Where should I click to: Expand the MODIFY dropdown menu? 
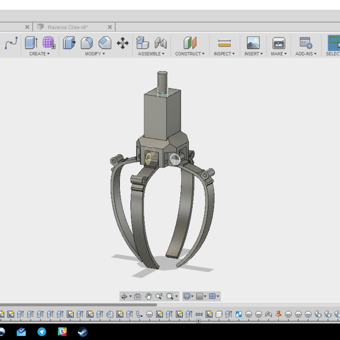click(x=95, y=54)
